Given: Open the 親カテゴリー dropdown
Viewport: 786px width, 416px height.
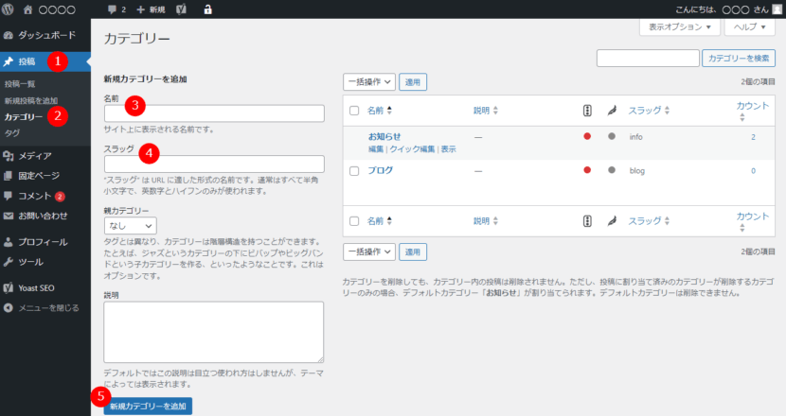Looking at the screenshot, I should pyautogui.click(x=130, y=226).
